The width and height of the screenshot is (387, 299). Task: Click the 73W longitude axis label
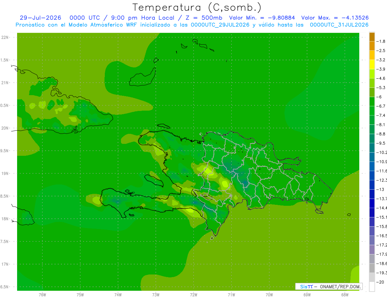[x=156, y=294]
